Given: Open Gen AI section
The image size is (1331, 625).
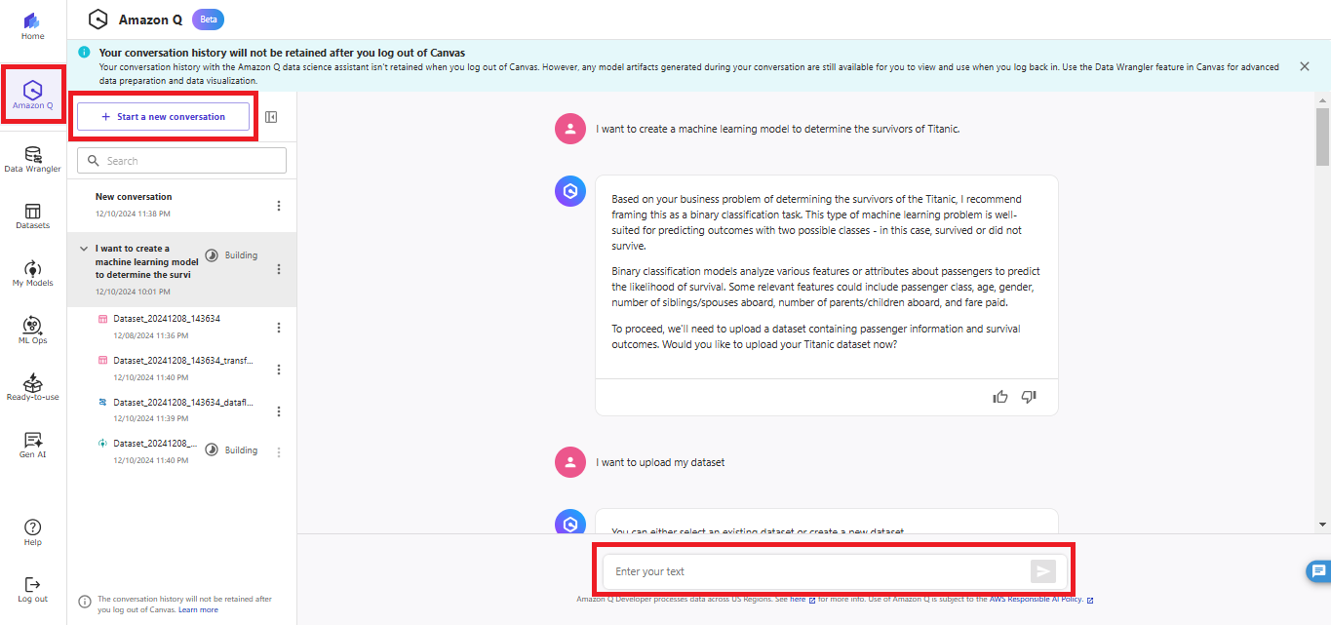Looking at the screenshot, I should (x=33, y=445).
